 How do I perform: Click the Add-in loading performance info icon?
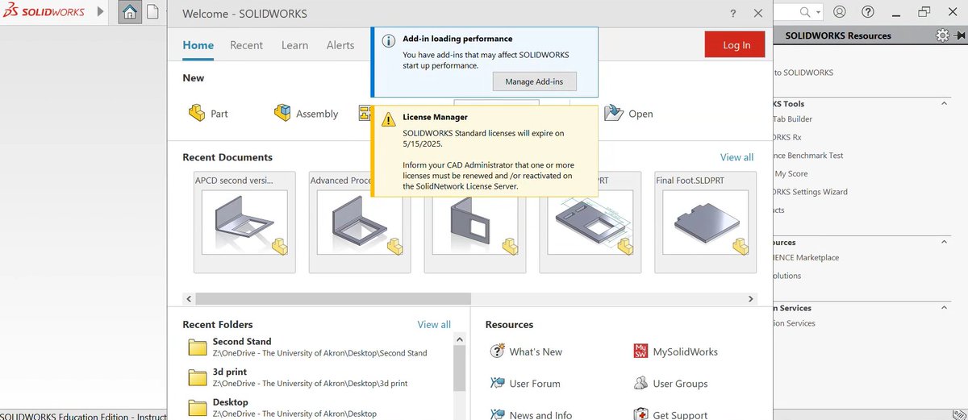point(388,40)
